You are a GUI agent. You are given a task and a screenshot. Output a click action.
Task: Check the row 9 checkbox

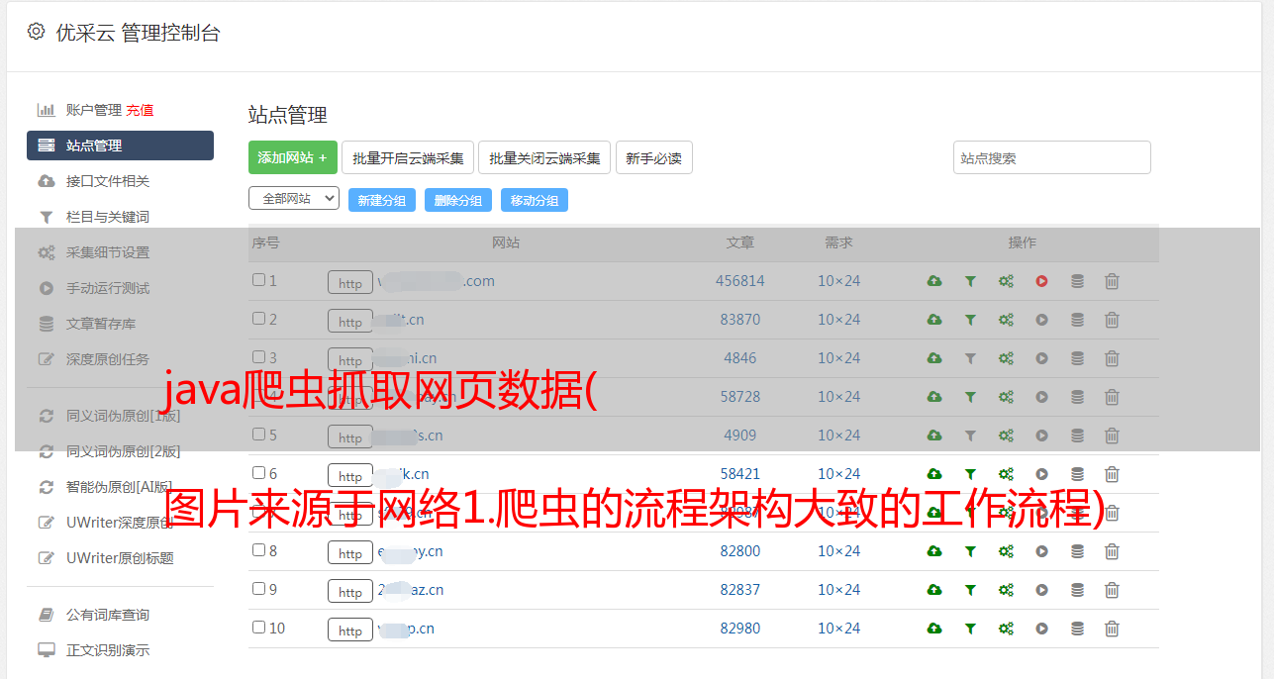tap(258, 589)
